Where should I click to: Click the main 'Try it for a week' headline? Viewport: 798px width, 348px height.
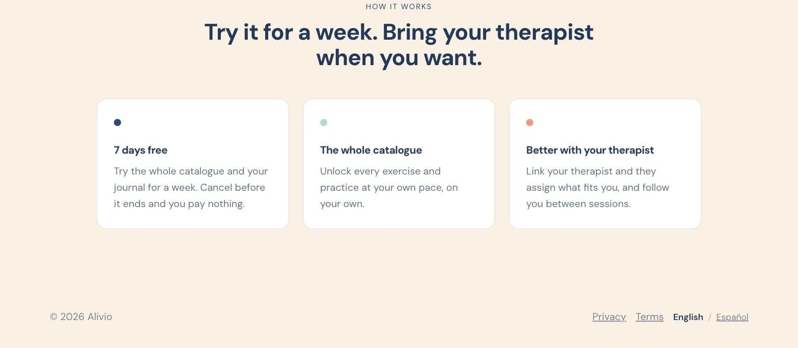click(398, 45)
